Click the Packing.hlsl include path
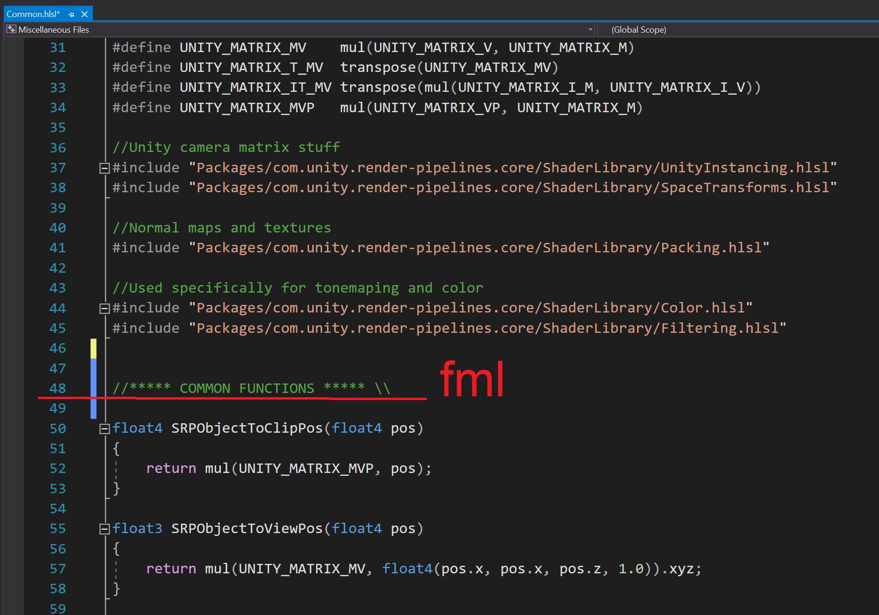879x615 pixels. [x=479, y=248]
